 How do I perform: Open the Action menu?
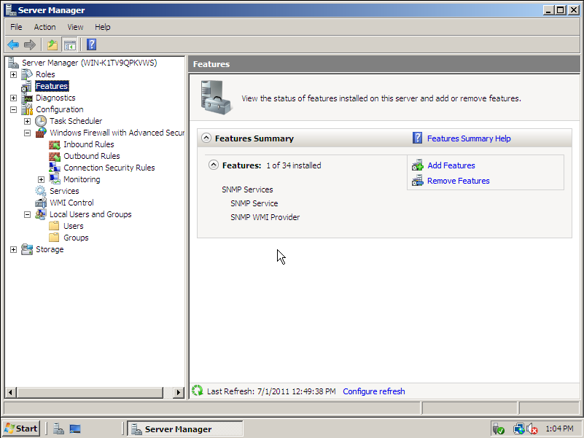(44, 27)
